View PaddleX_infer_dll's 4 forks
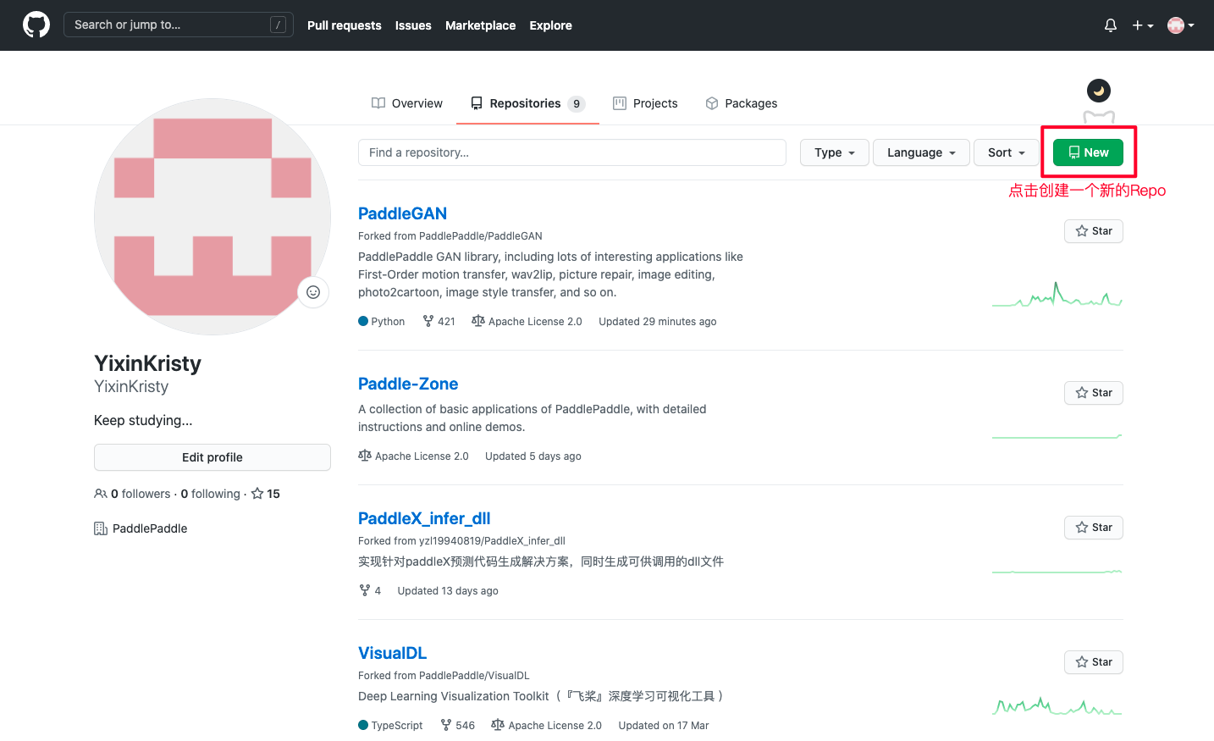Image resolution: width=1214 pixels, height=741 pixels. coord(370,590)
